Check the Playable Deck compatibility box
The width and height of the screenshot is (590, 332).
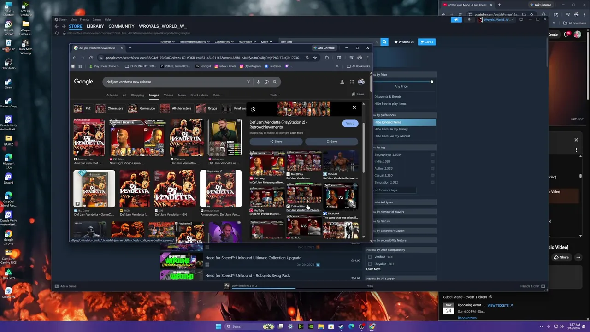(370, 264)
